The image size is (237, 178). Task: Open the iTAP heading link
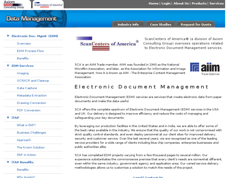tap(15, 118)
